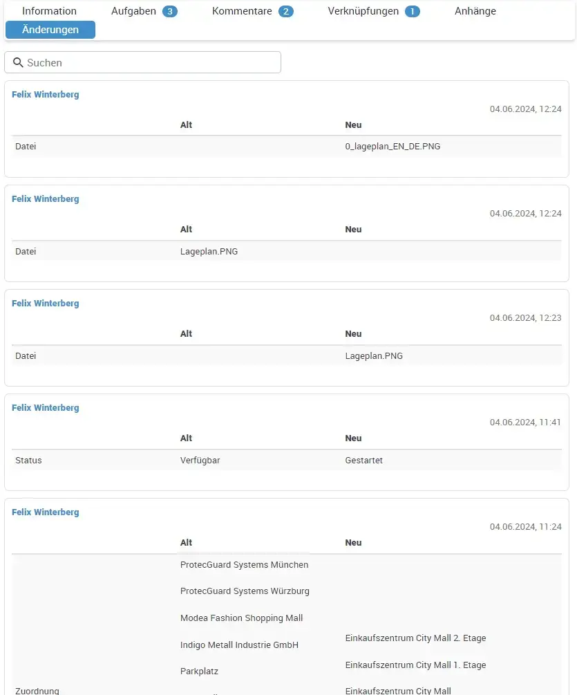Click Einkaufszentrum City Mall 2. Etage

tap(415, 638)
